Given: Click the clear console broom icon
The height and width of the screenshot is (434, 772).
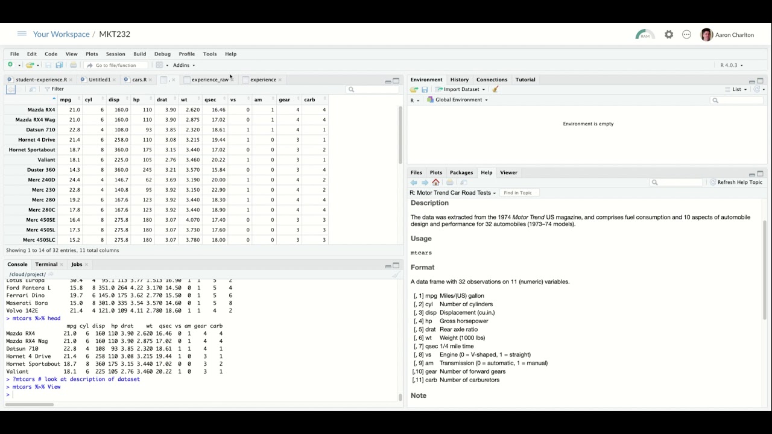Looking at the screenshot, I should [396, 274].
